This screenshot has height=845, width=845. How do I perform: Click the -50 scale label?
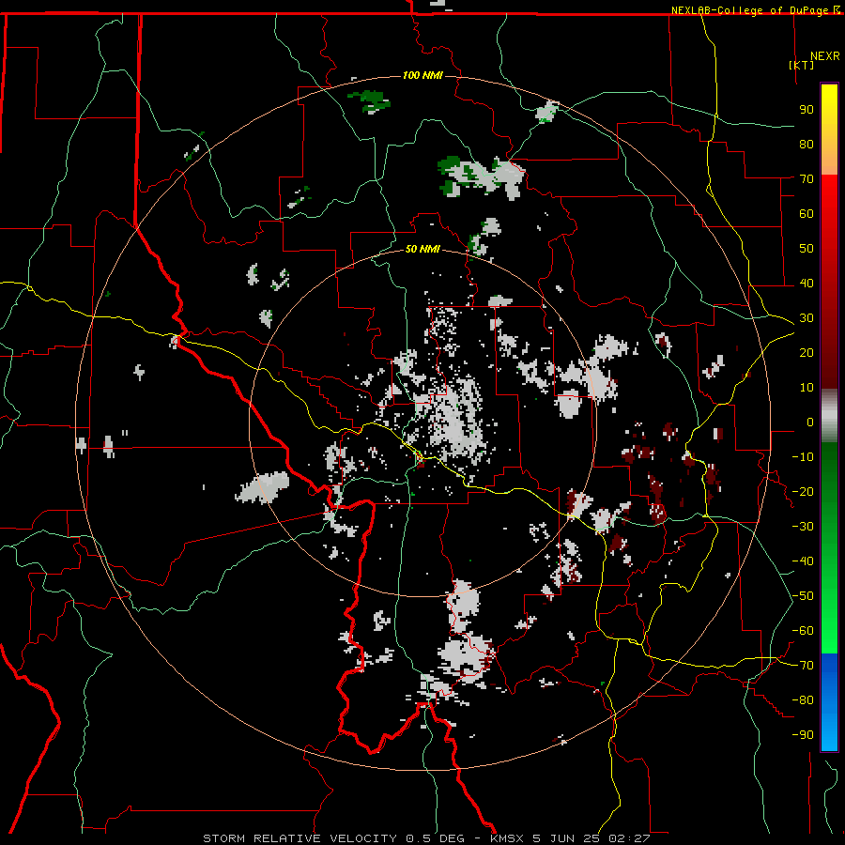pos(803,596)
